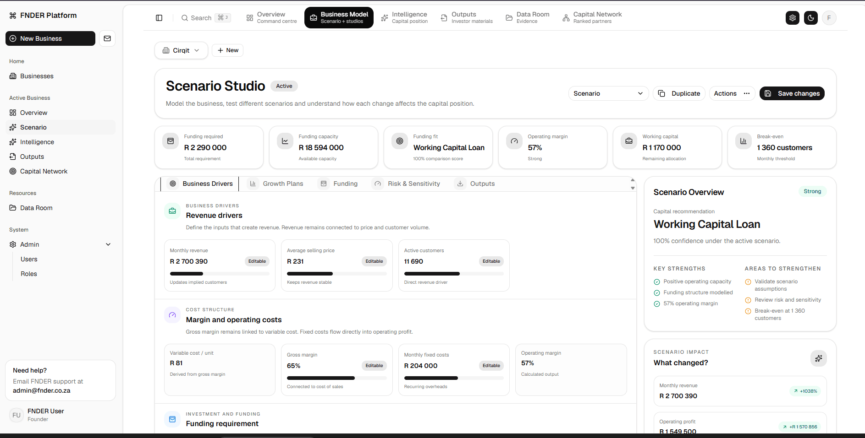Click the Funding requirement section icon

tap(172, 419)
